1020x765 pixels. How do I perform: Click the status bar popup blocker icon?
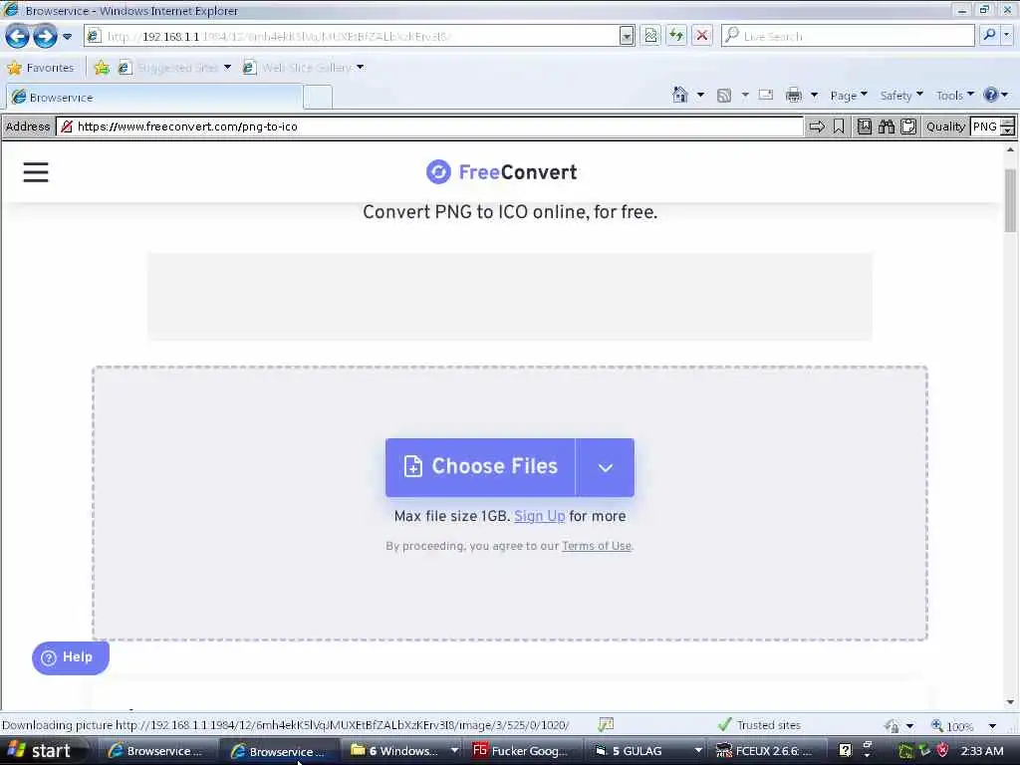click(606, 725)
